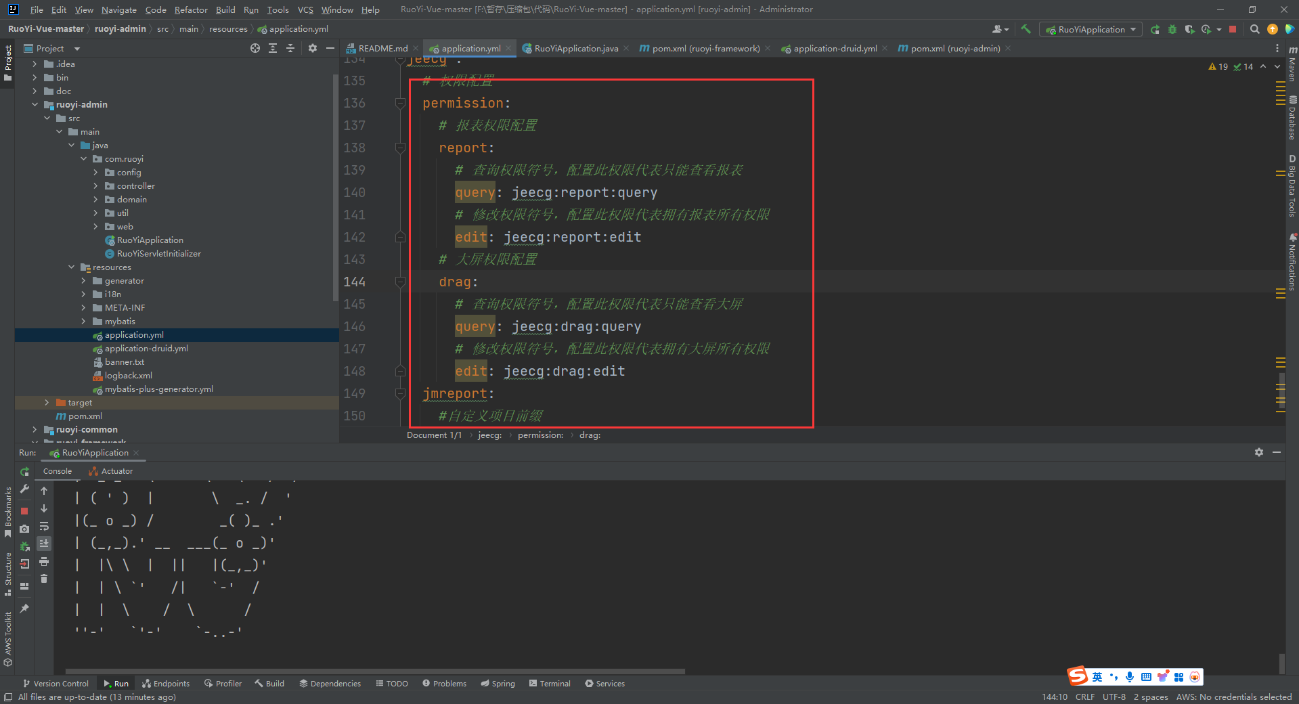Image resolution: width=1299 pixels, height=704 pixels.
Task: Click the orange IDE update arrow icon
Action: click(1273, 29)
